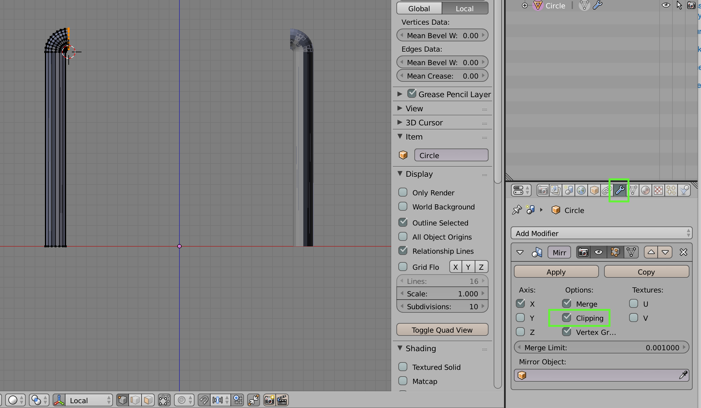Viewport: 701px width, 408px height.
Task: Enable the Merge checkbox under Options
Action: (x=567, y=303)
